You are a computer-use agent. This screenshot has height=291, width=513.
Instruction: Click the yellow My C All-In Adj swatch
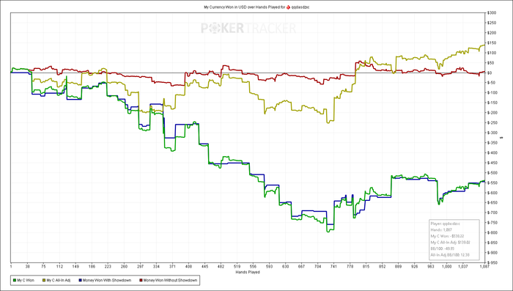[44, 280]
